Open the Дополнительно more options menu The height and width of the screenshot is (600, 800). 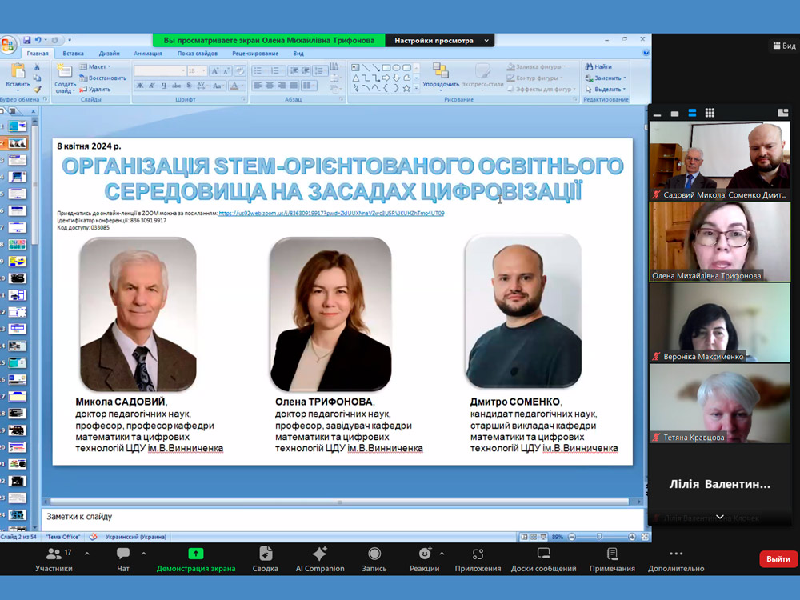pos(676,558)
